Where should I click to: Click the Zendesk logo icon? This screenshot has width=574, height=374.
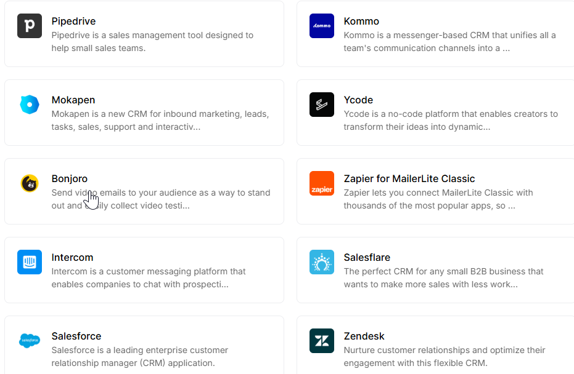pyautogui.click(x=322, y=341)
